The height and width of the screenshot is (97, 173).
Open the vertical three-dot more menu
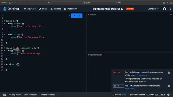(x=170, y=9)
